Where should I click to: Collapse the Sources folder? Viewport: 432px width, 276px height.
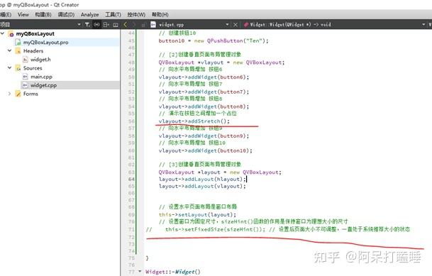point(10,68)
